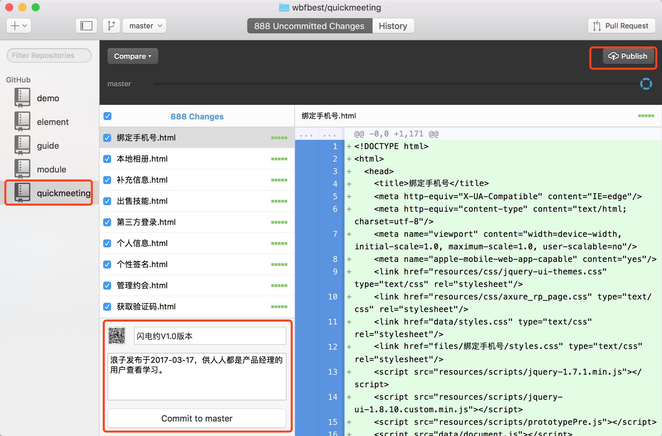Select the demo repository name
Viewport: 662px width, 436px height.
point(48,98)
